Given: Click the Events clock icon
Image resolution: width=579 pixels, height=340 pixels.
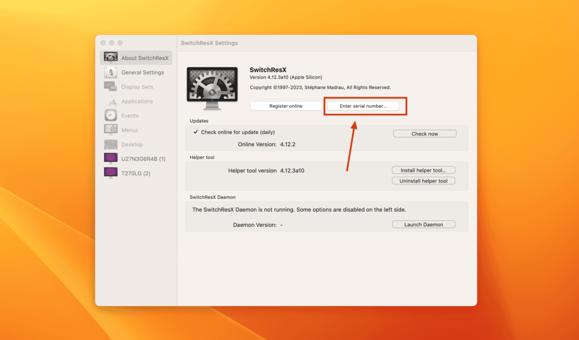Looking at the screenshot, I should pyautogui.click(x=111, y=115).
